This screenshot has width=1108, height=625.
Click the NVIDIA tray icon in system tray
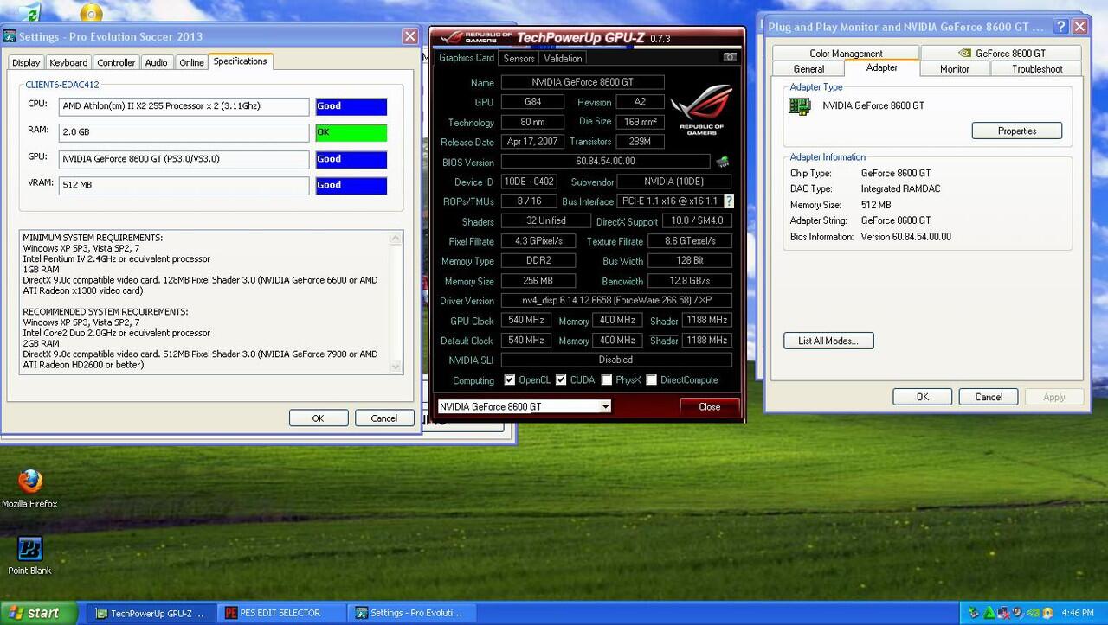tap(1034, 613)
